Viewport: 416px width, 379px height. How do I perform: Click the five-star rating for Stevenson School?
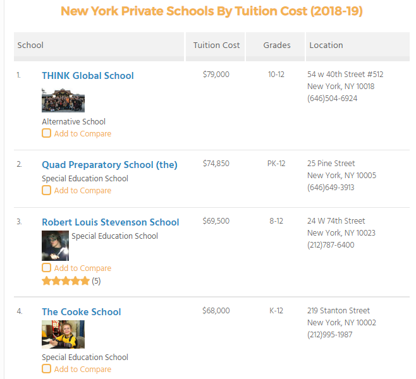(x=66, y=281)
